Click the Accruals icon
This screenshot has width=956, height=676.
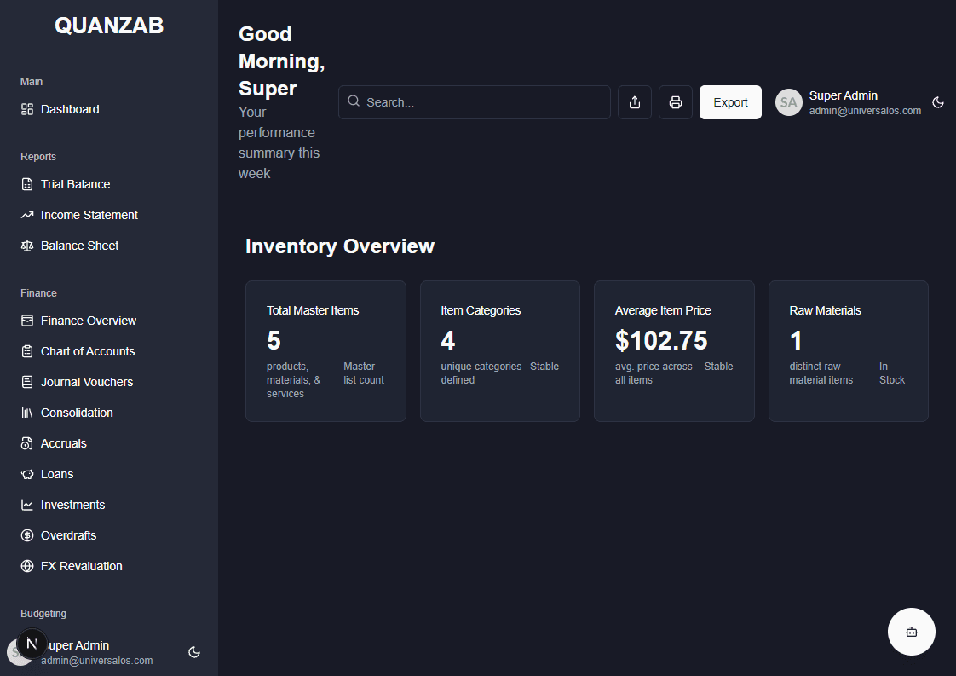pos(26,443)
